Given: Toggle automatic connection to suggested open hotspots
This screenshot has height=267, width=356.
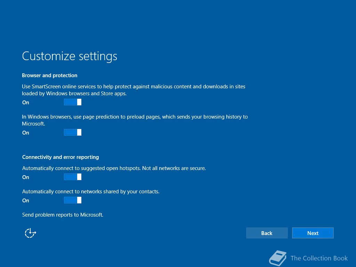Looking at the screenshot, I should coord(73,177).
